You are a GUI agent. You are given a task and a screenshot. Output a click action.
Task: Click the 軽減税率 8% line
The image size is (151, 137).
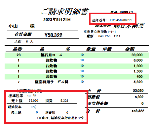click(x=22, y=107)
